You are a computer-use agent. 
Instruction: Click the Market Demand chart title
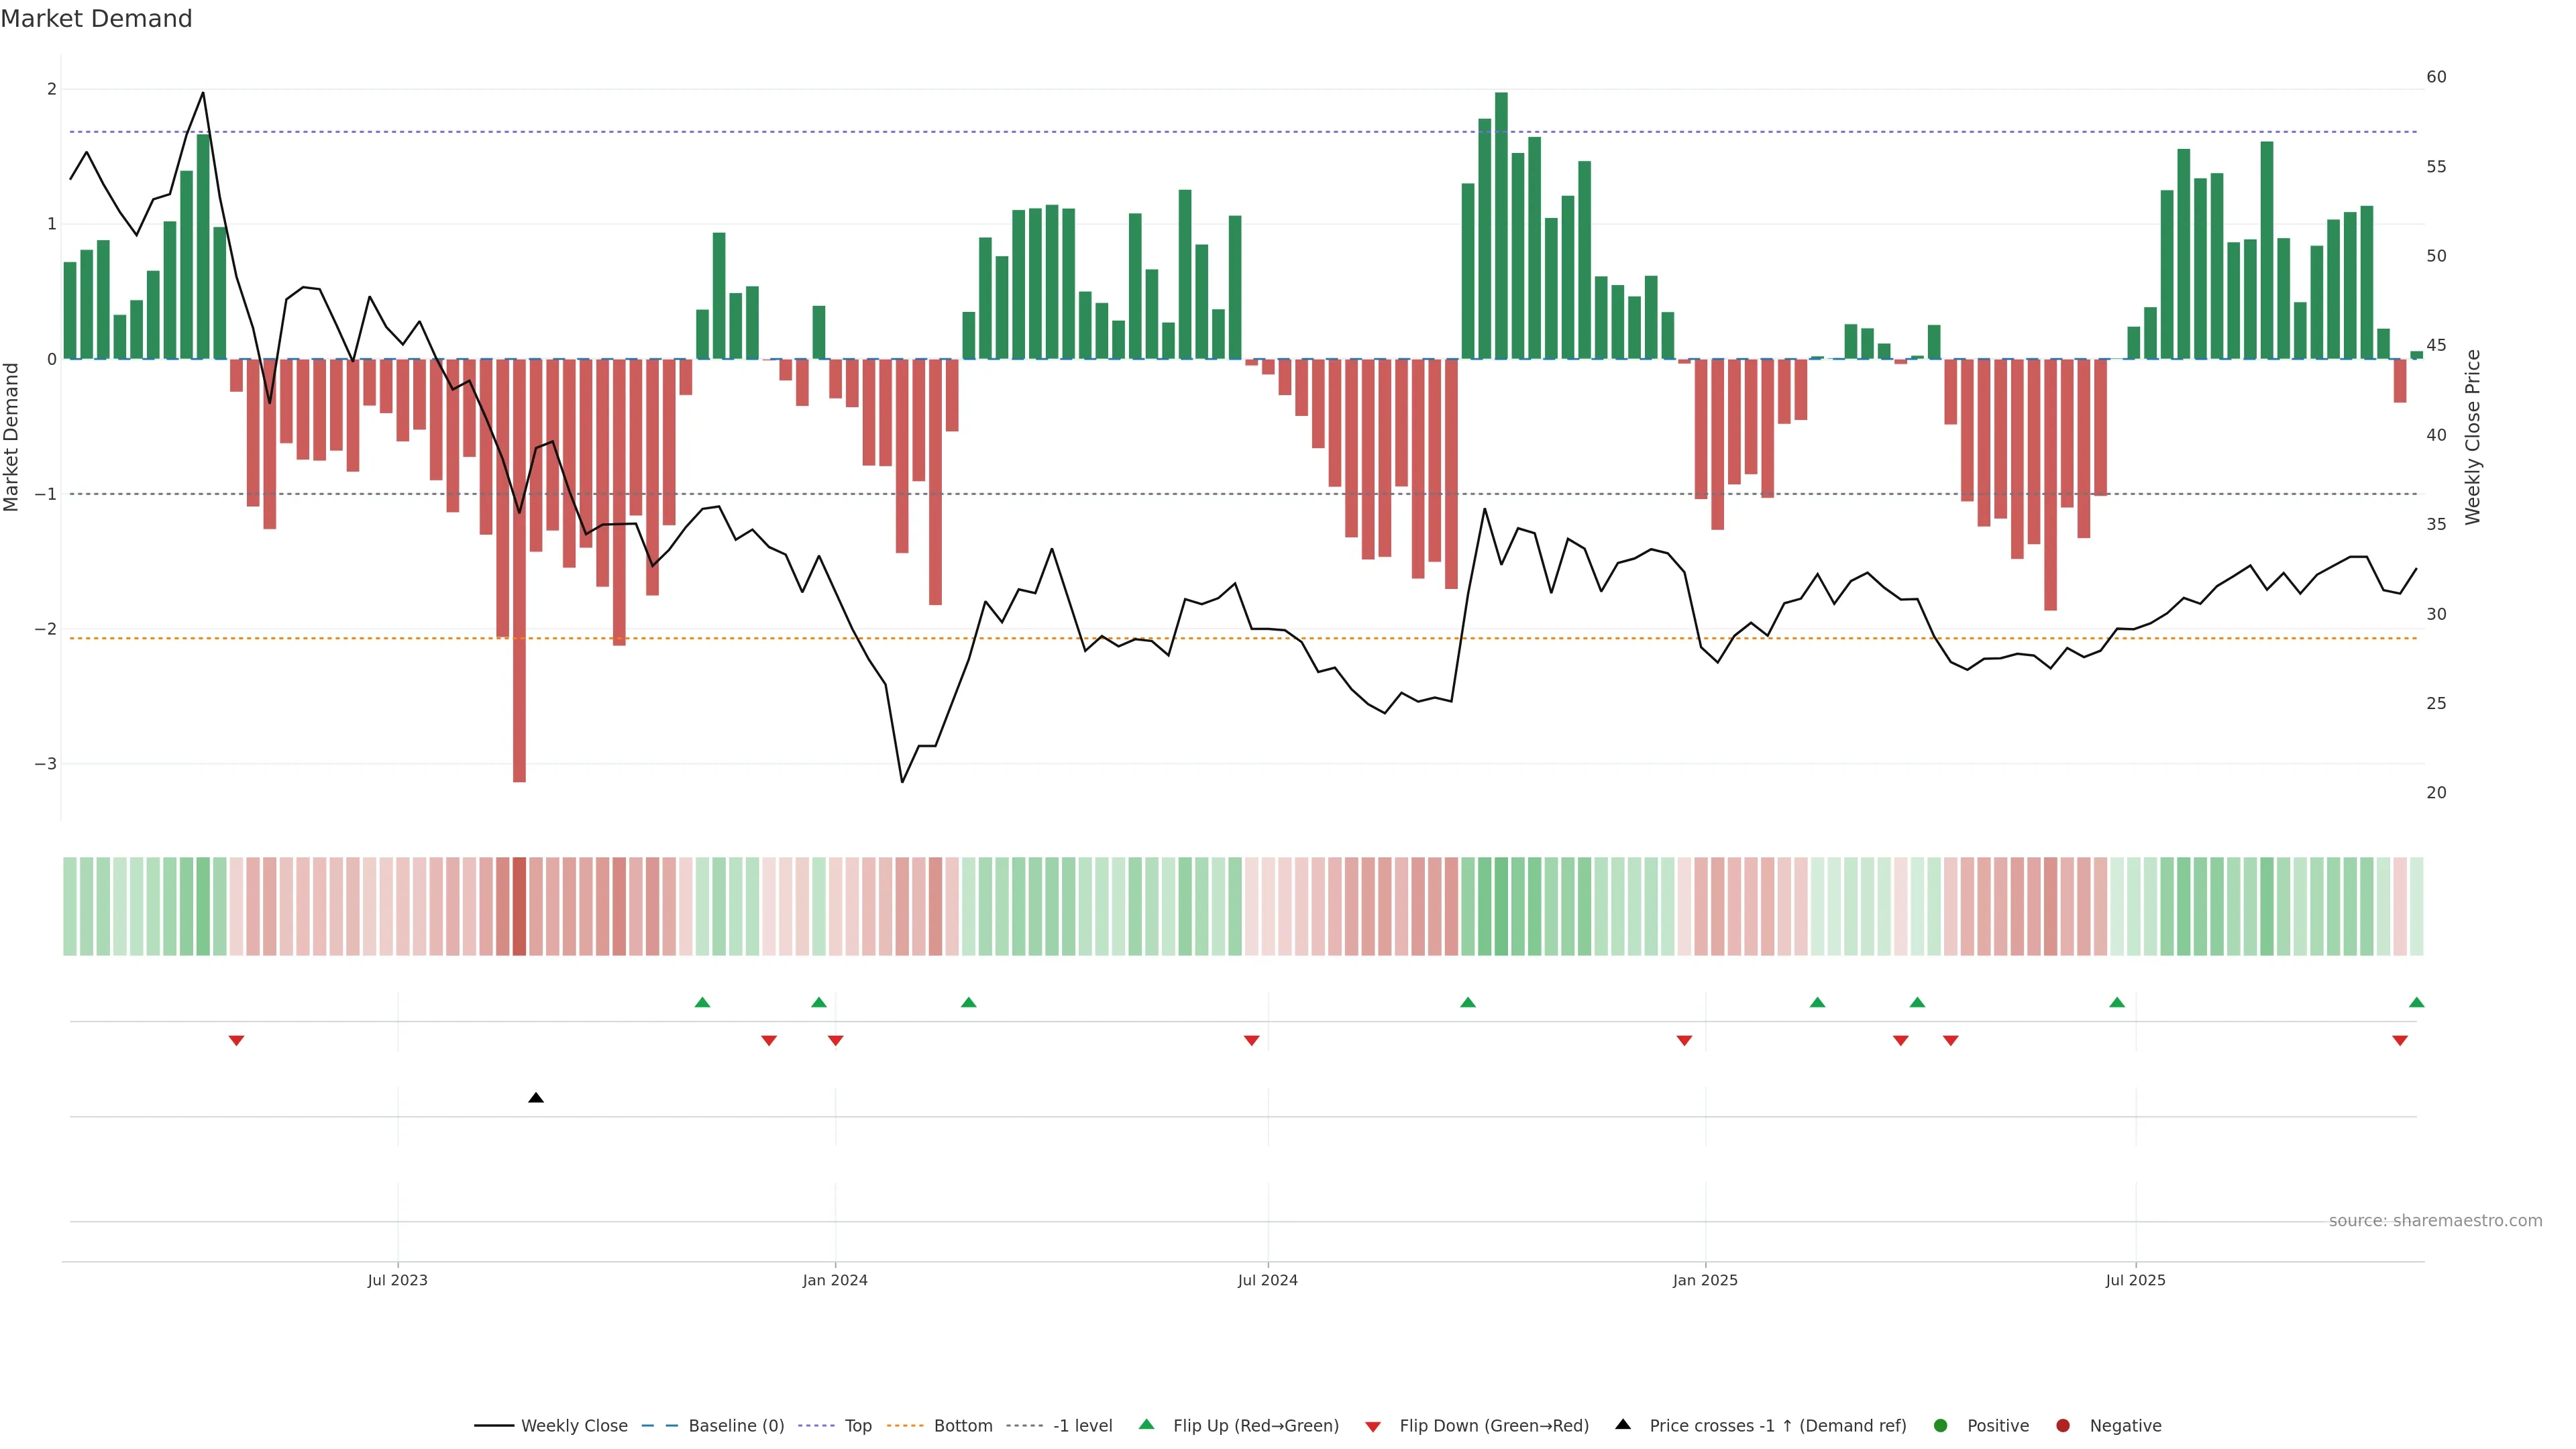click(96, 19)
